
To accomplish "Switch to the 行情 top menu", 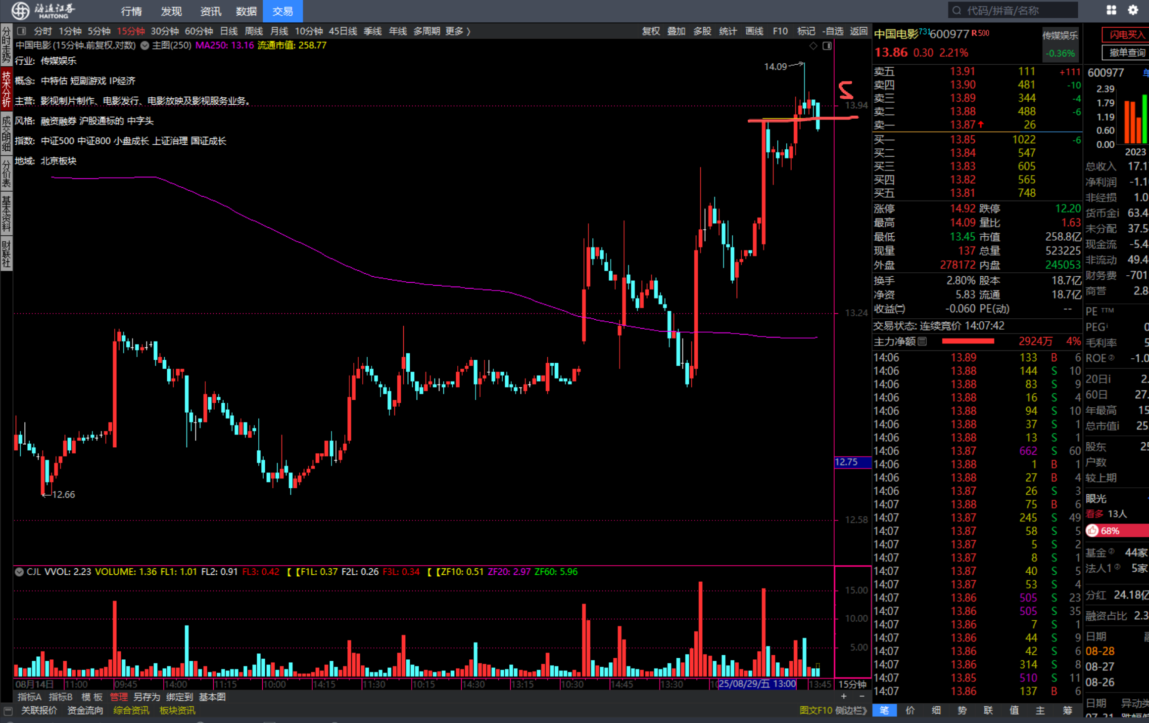I will click(x=131, y=11).
